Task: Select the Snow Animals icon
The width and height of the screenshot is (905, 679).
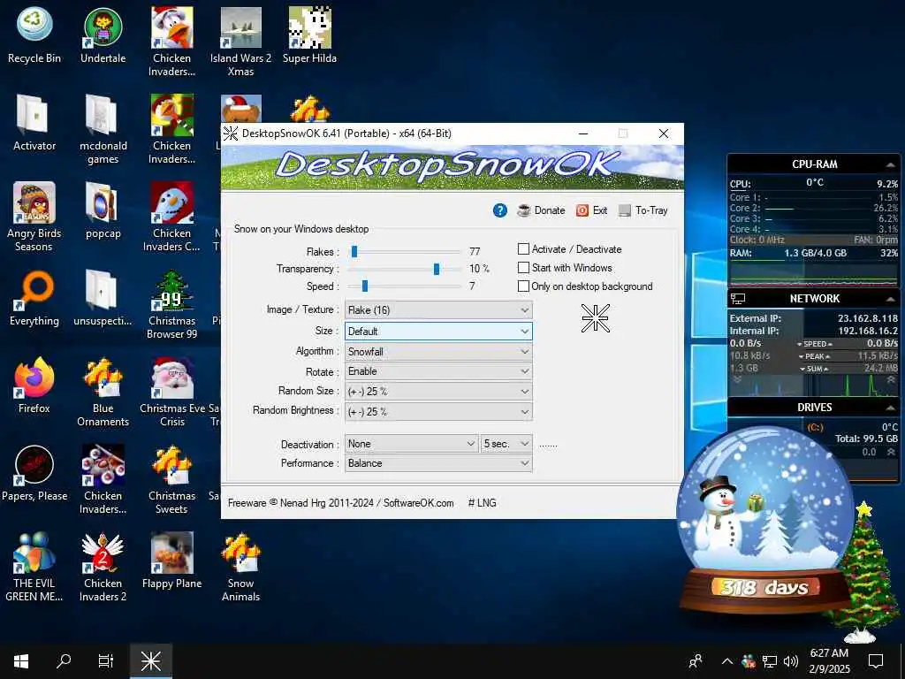Action: coord(240,568)
